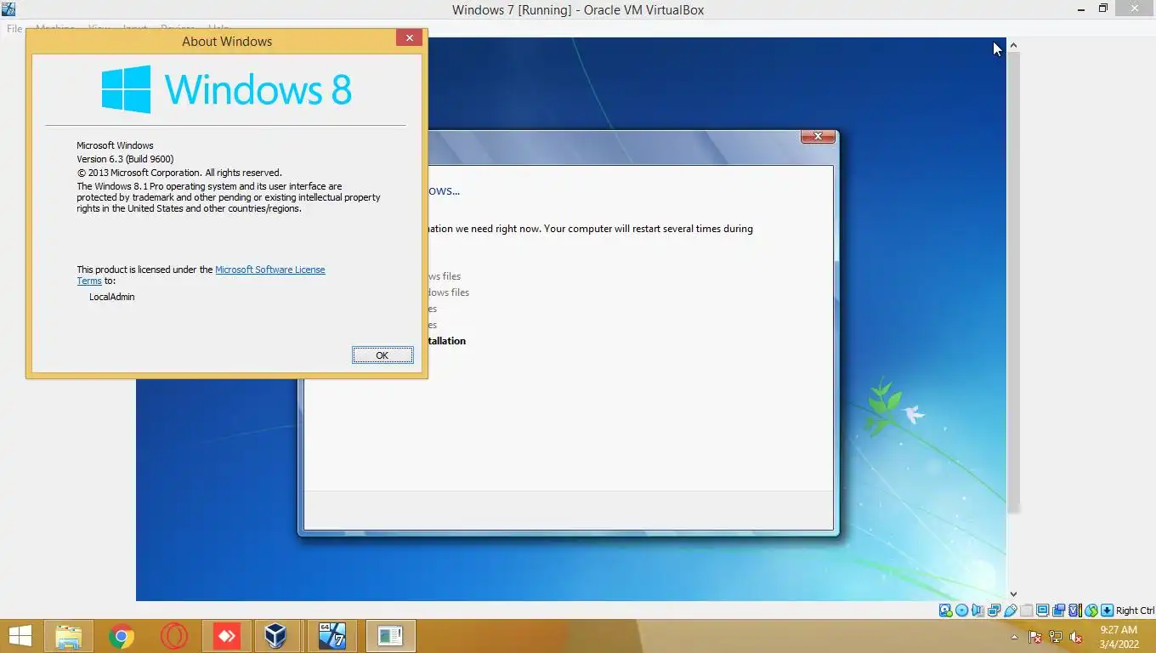Click the keyboard capture arrow icon beside Right Ctrl
The image size is (1156, 653).
click(x=1107, y=610)
